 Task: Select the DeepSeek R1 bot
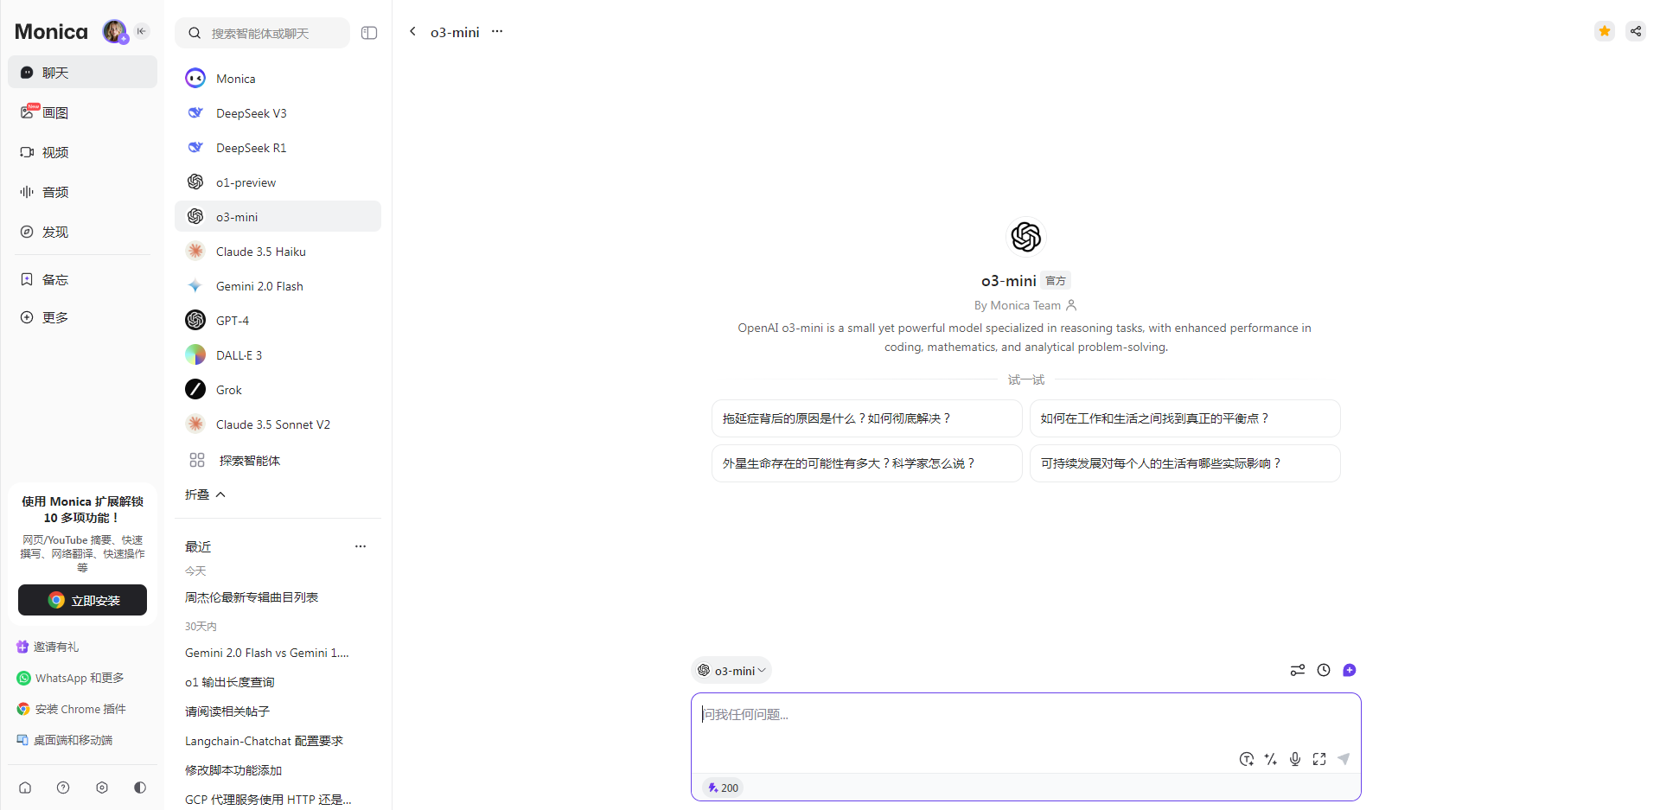[x=278, y=148]
